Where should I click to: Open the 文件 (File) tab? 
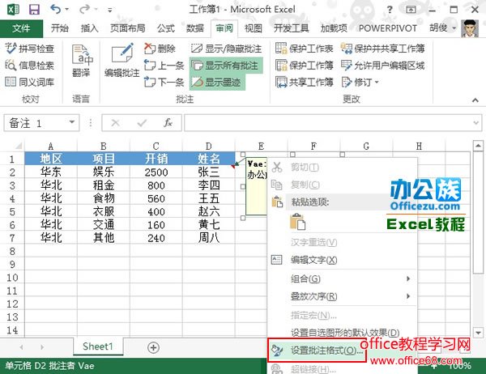[21, 28]
